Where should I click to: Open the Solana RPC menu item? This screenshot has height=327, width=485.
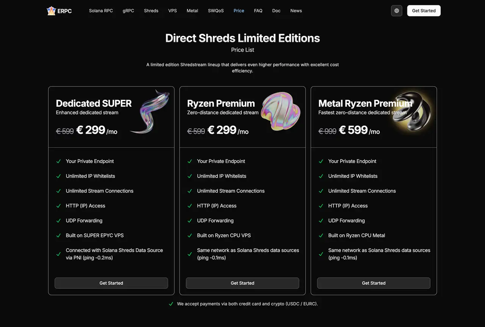click(x=101, y=11)
